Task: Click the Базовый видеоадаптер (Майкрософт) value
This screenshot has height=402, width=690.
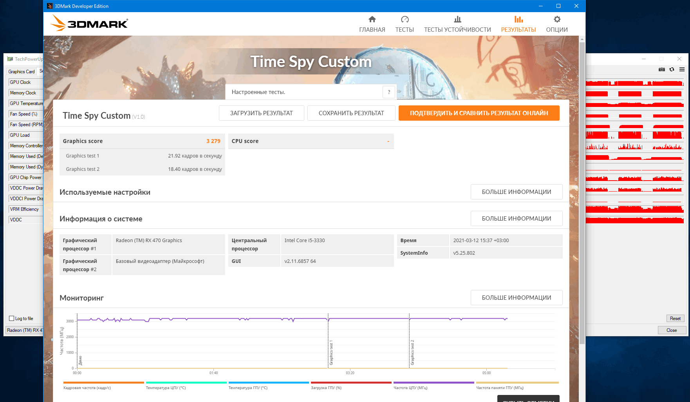Action: click(x=160, y=261)
